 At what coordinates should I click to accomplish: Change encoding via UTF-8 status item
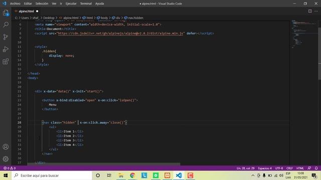click(279, 168)
